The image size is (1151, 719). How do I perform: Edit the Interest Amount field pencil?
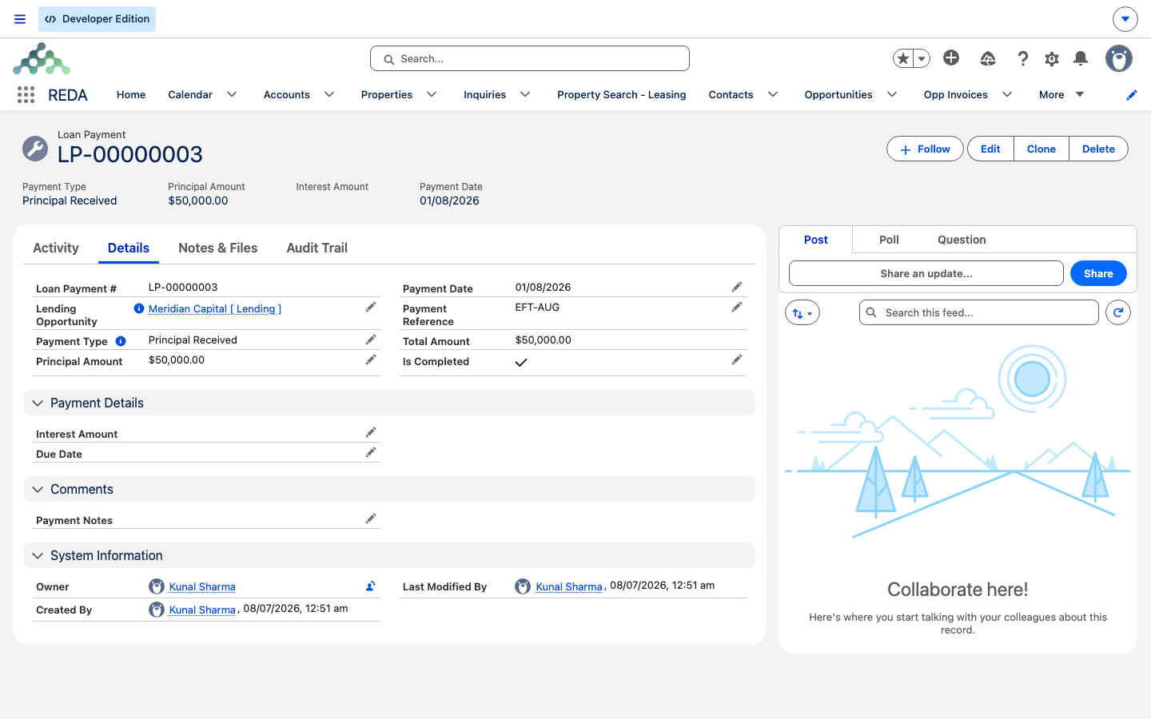click(371, 433)
